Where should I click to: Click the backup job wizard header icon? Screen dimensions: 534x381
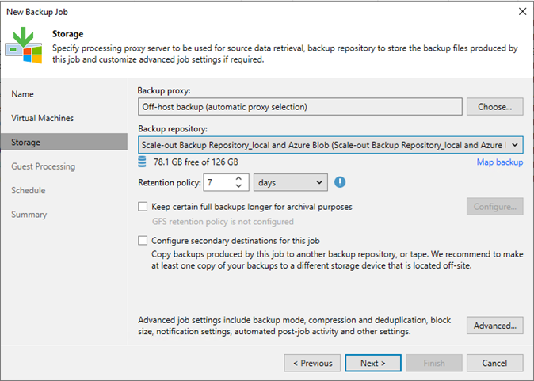24,45
